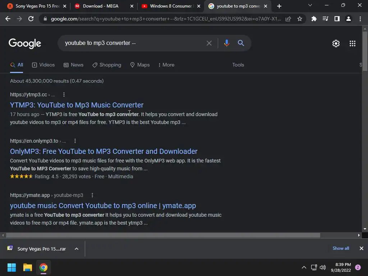Open ymate.app Convert Youtube to mp3 link
Viewport: 368px width, 276px height.
(x=103, y=206)
